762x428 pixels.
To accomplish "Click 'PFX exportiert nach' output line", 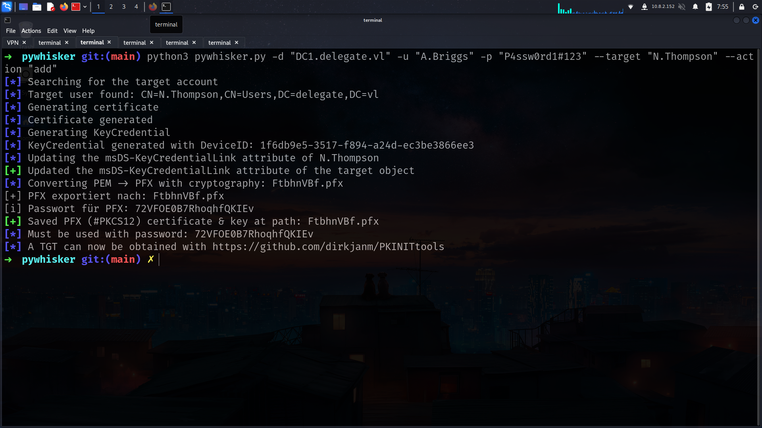I will [114, 196].
